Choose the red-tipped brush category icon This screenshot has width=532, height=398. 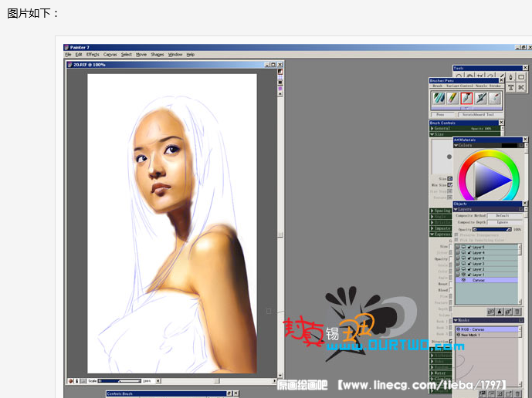[495, 98]
